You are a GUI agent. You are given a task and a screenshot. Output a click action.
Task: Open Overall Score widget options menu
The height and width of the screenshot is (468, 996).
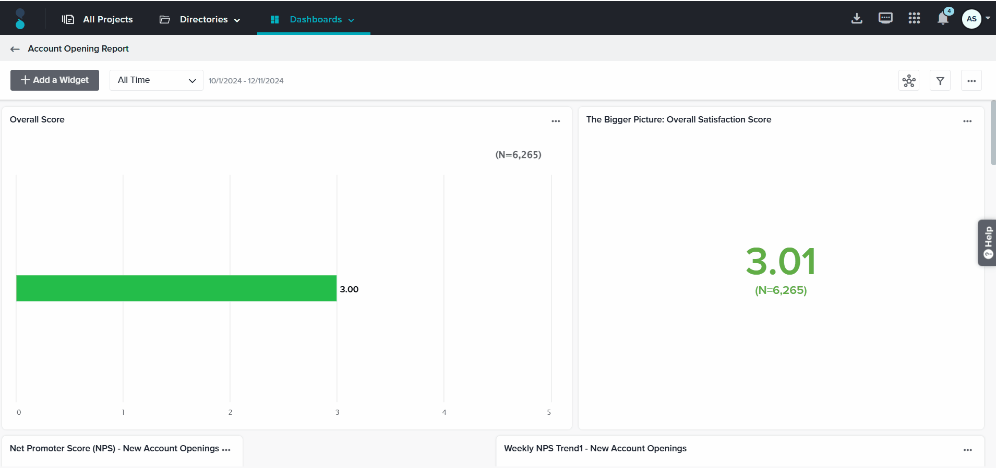click(556, 121)
